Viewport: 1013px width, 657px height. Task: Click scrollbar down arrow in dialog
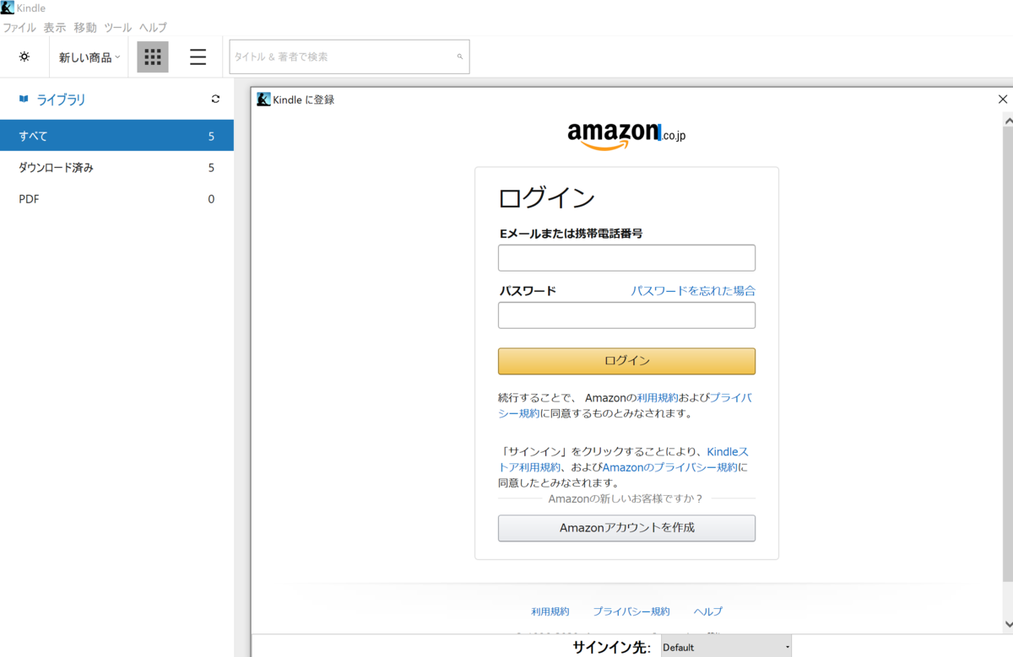1007,625
